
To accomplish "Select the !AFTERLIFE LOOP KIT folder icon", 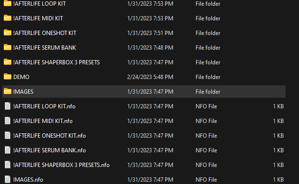I will [x=8, y=3].
